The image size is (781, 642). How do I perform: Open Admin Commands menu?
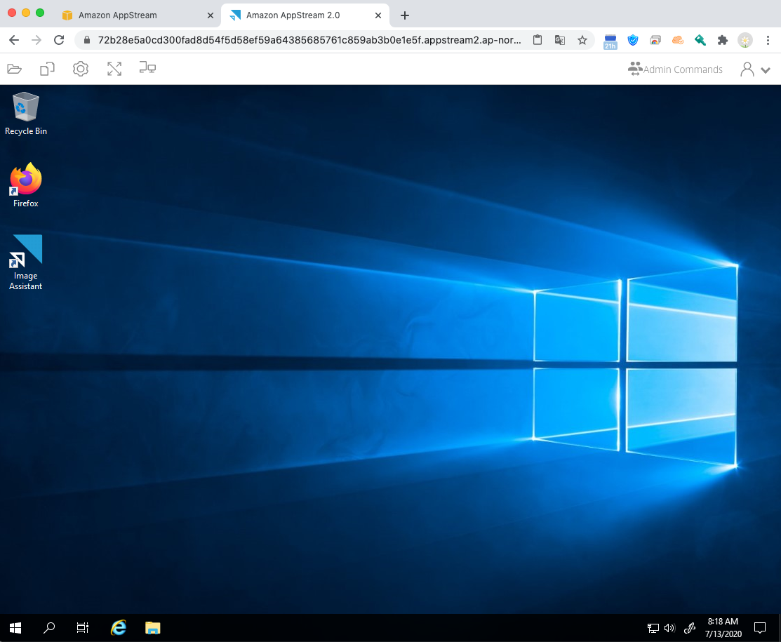point(675,69)
